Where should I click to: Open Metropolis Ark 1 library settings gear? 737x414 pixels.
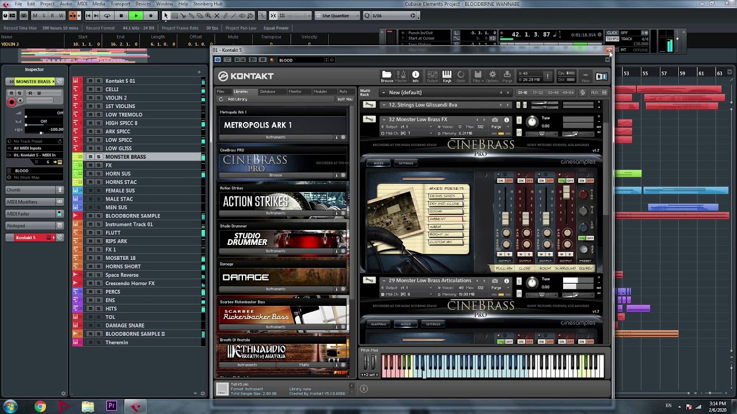tap(343, 137)
